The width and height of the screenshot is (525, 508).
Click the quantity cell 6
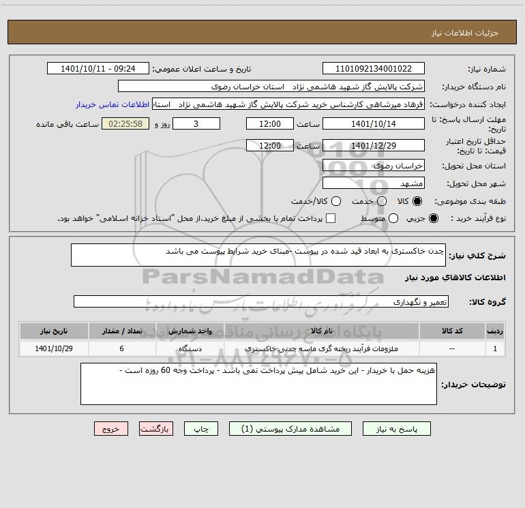coord(122,348)
